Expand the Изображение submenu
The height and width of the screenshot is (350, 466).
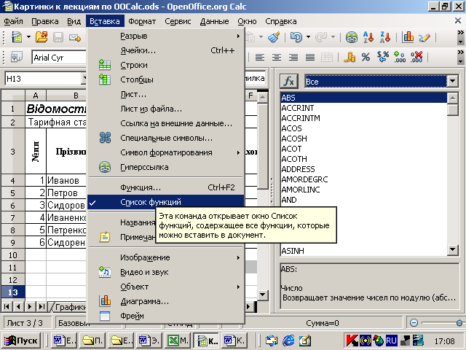click(x=165, y=257)
